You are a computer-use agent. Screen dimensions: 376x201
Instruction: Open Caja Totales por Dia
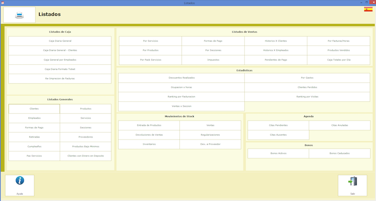(338, 60)
